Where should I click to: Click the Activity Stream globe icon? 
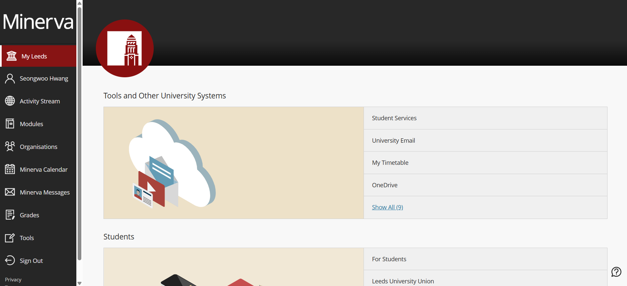[10, 101]
